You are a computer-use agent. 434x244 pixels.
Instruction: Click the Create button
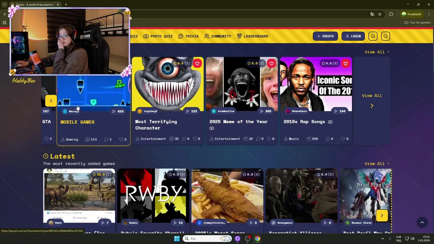(x=325, y=36)
